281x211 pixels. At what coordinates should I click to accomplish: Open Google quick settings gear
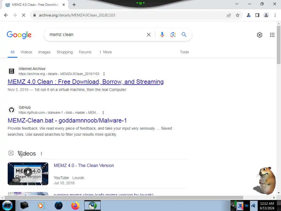[x=260, y=35]
